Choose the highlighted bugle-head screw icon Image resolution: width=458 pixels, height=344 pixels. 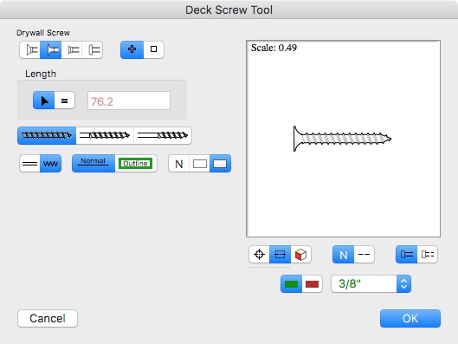tap(51, 49)
